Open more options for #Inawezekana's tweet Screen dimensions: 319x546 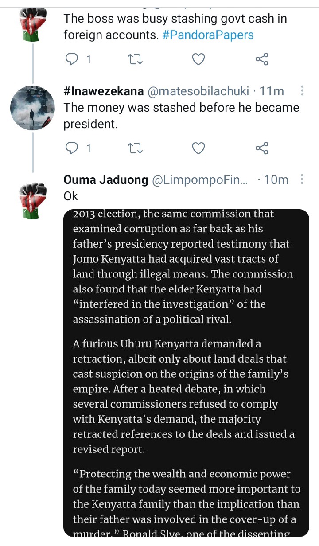pos(302,91)
